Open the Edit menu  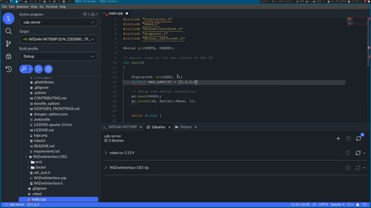(x=12, y=7)
